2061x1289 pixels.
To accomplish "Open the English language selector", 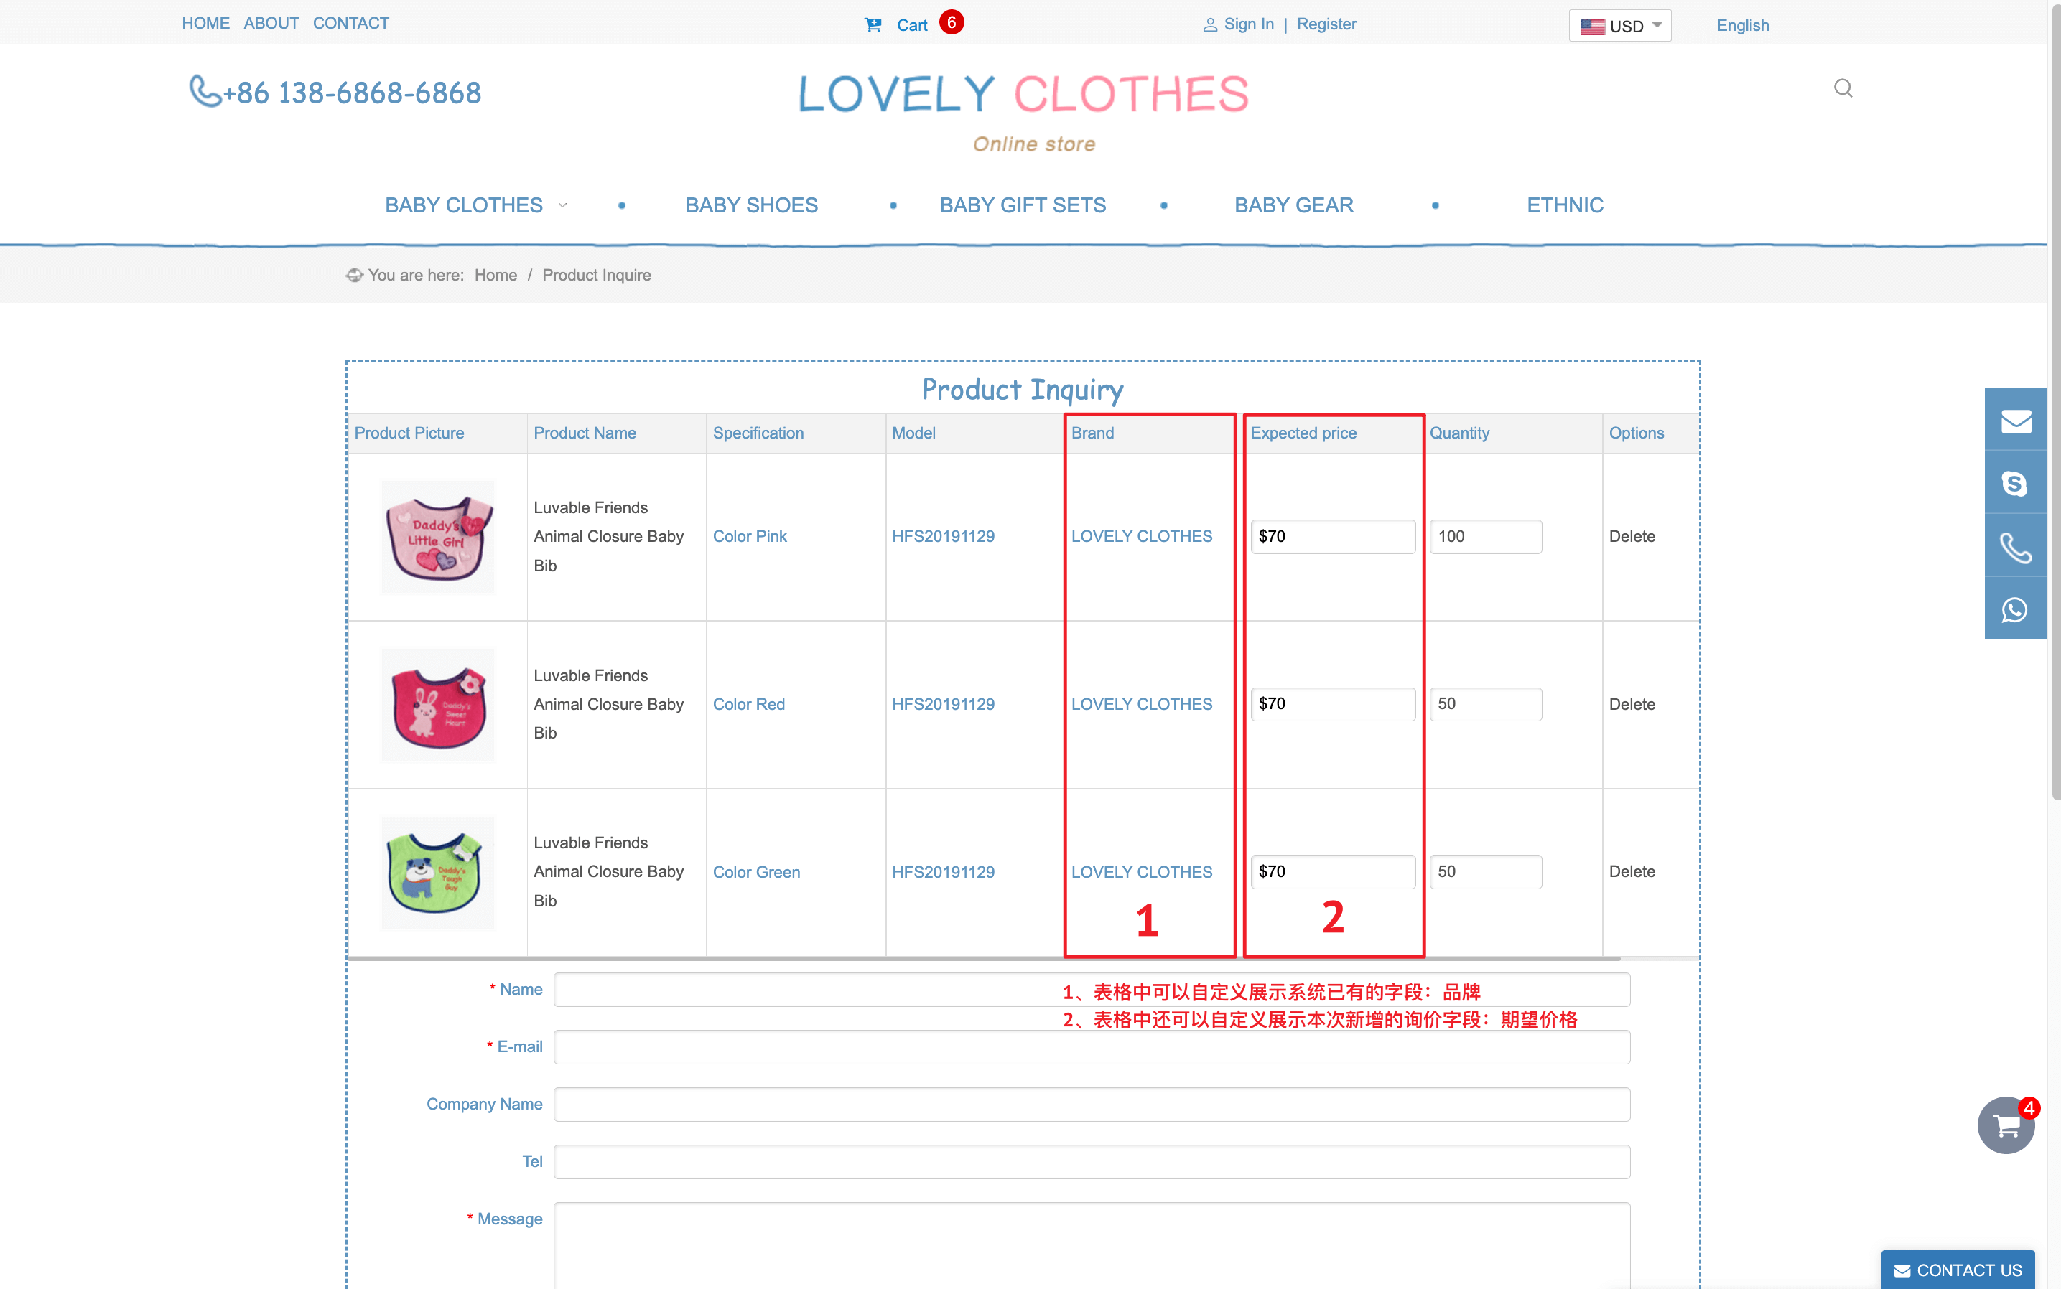I will point(1742,26).
